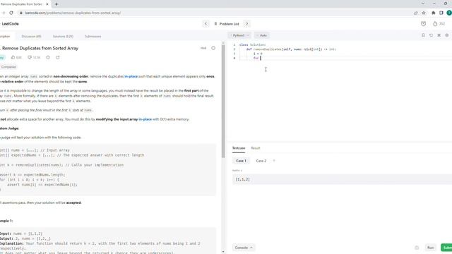Click the scroll-down arrow of description panel
This screenshot has height=254, width=452.
223,252
